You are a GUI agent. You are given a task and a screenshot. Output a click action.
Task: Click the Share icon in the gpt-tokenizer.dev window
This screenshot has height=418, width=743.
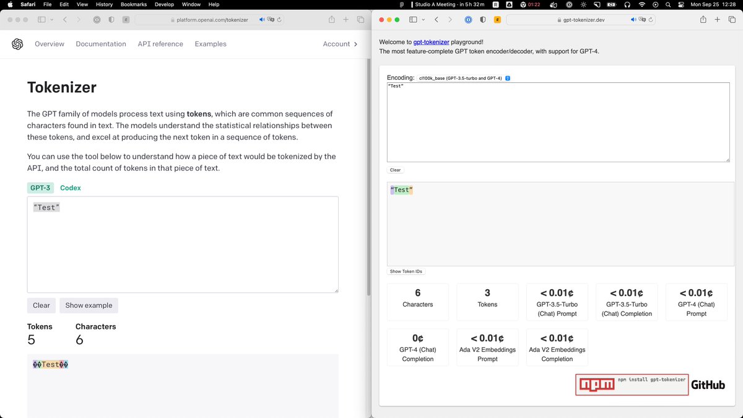pyautogui.click(x=703, y=20)
